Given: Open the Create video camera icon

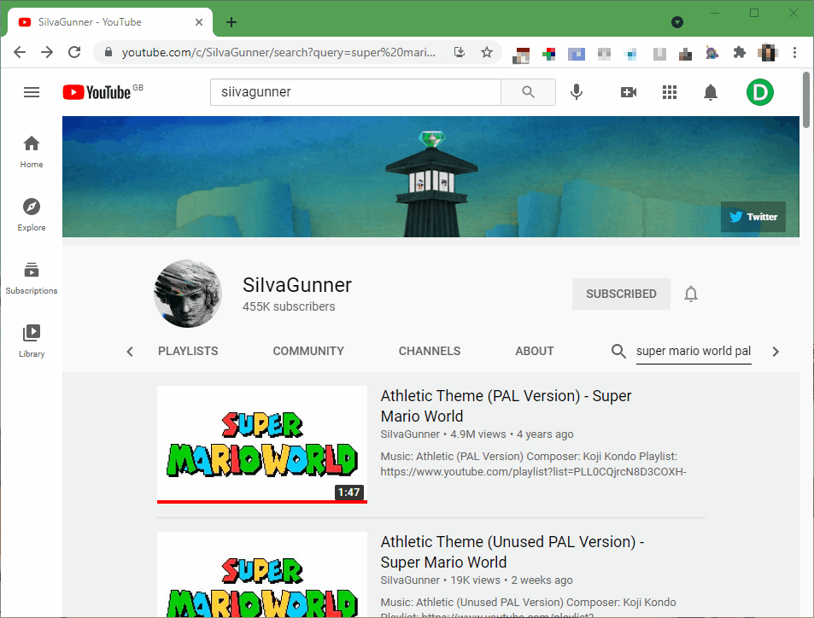Looking at the screenshot, I should (628, 92).
